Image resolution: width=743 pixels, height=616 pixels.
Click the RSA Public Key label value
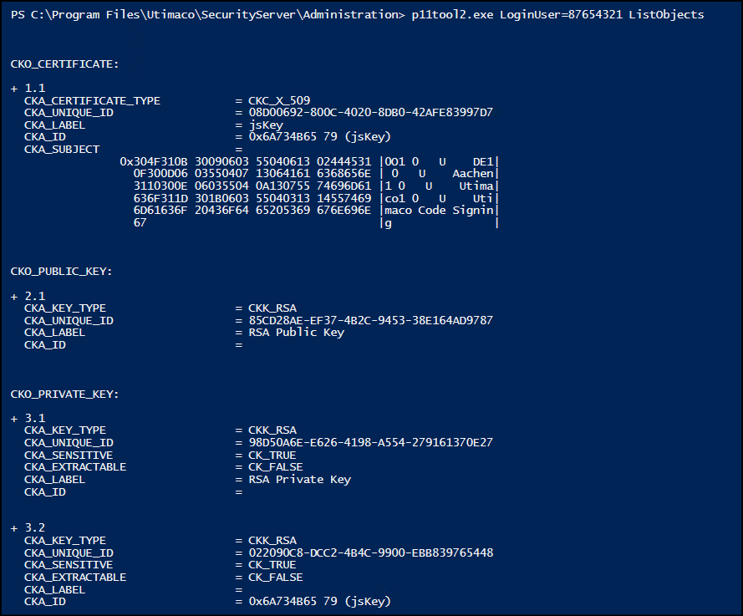[x=297, y=333]
